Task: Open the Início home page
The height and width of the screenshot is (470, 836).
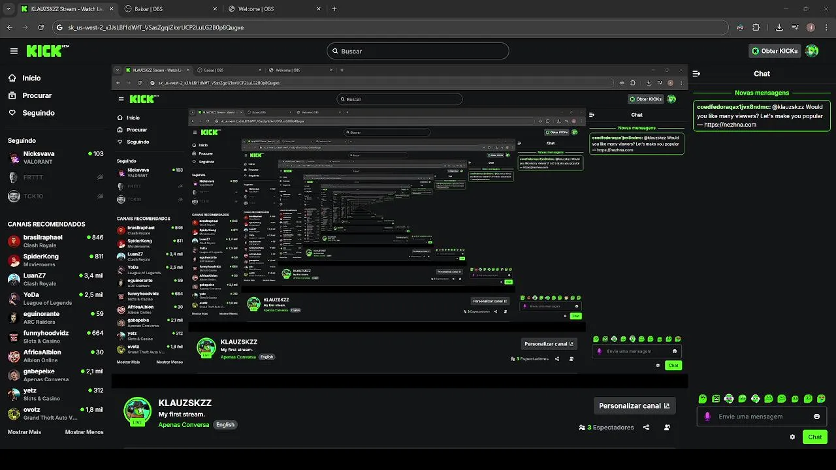Action: click(24, 78)
